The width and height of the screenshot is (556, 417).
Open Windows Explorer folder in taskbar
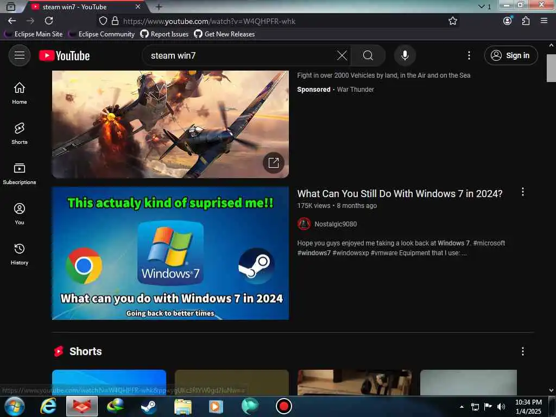coord(182,406)
